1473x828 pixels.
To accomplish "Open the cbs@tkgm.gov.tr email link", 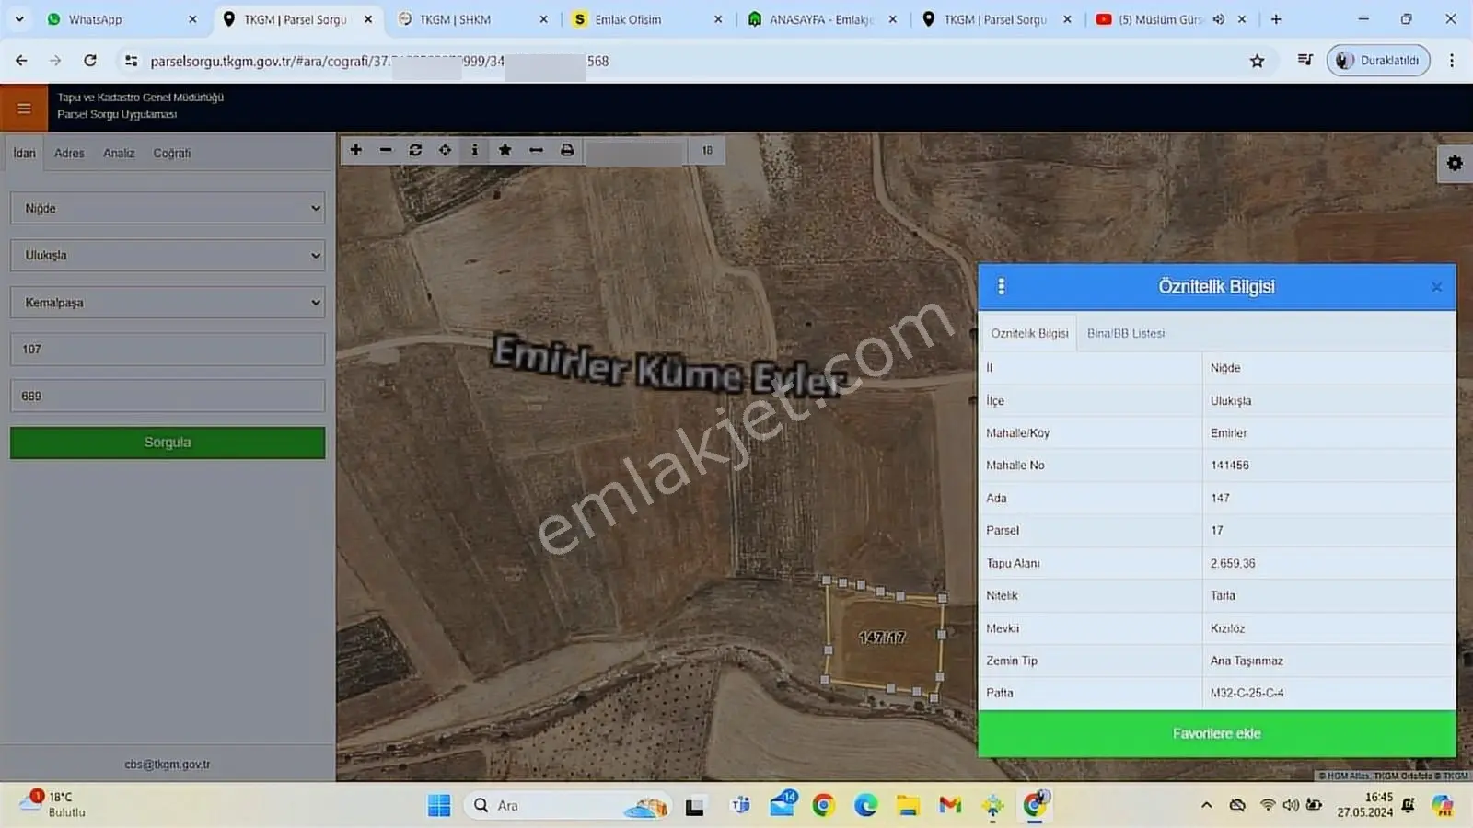I will coord(168,765).
